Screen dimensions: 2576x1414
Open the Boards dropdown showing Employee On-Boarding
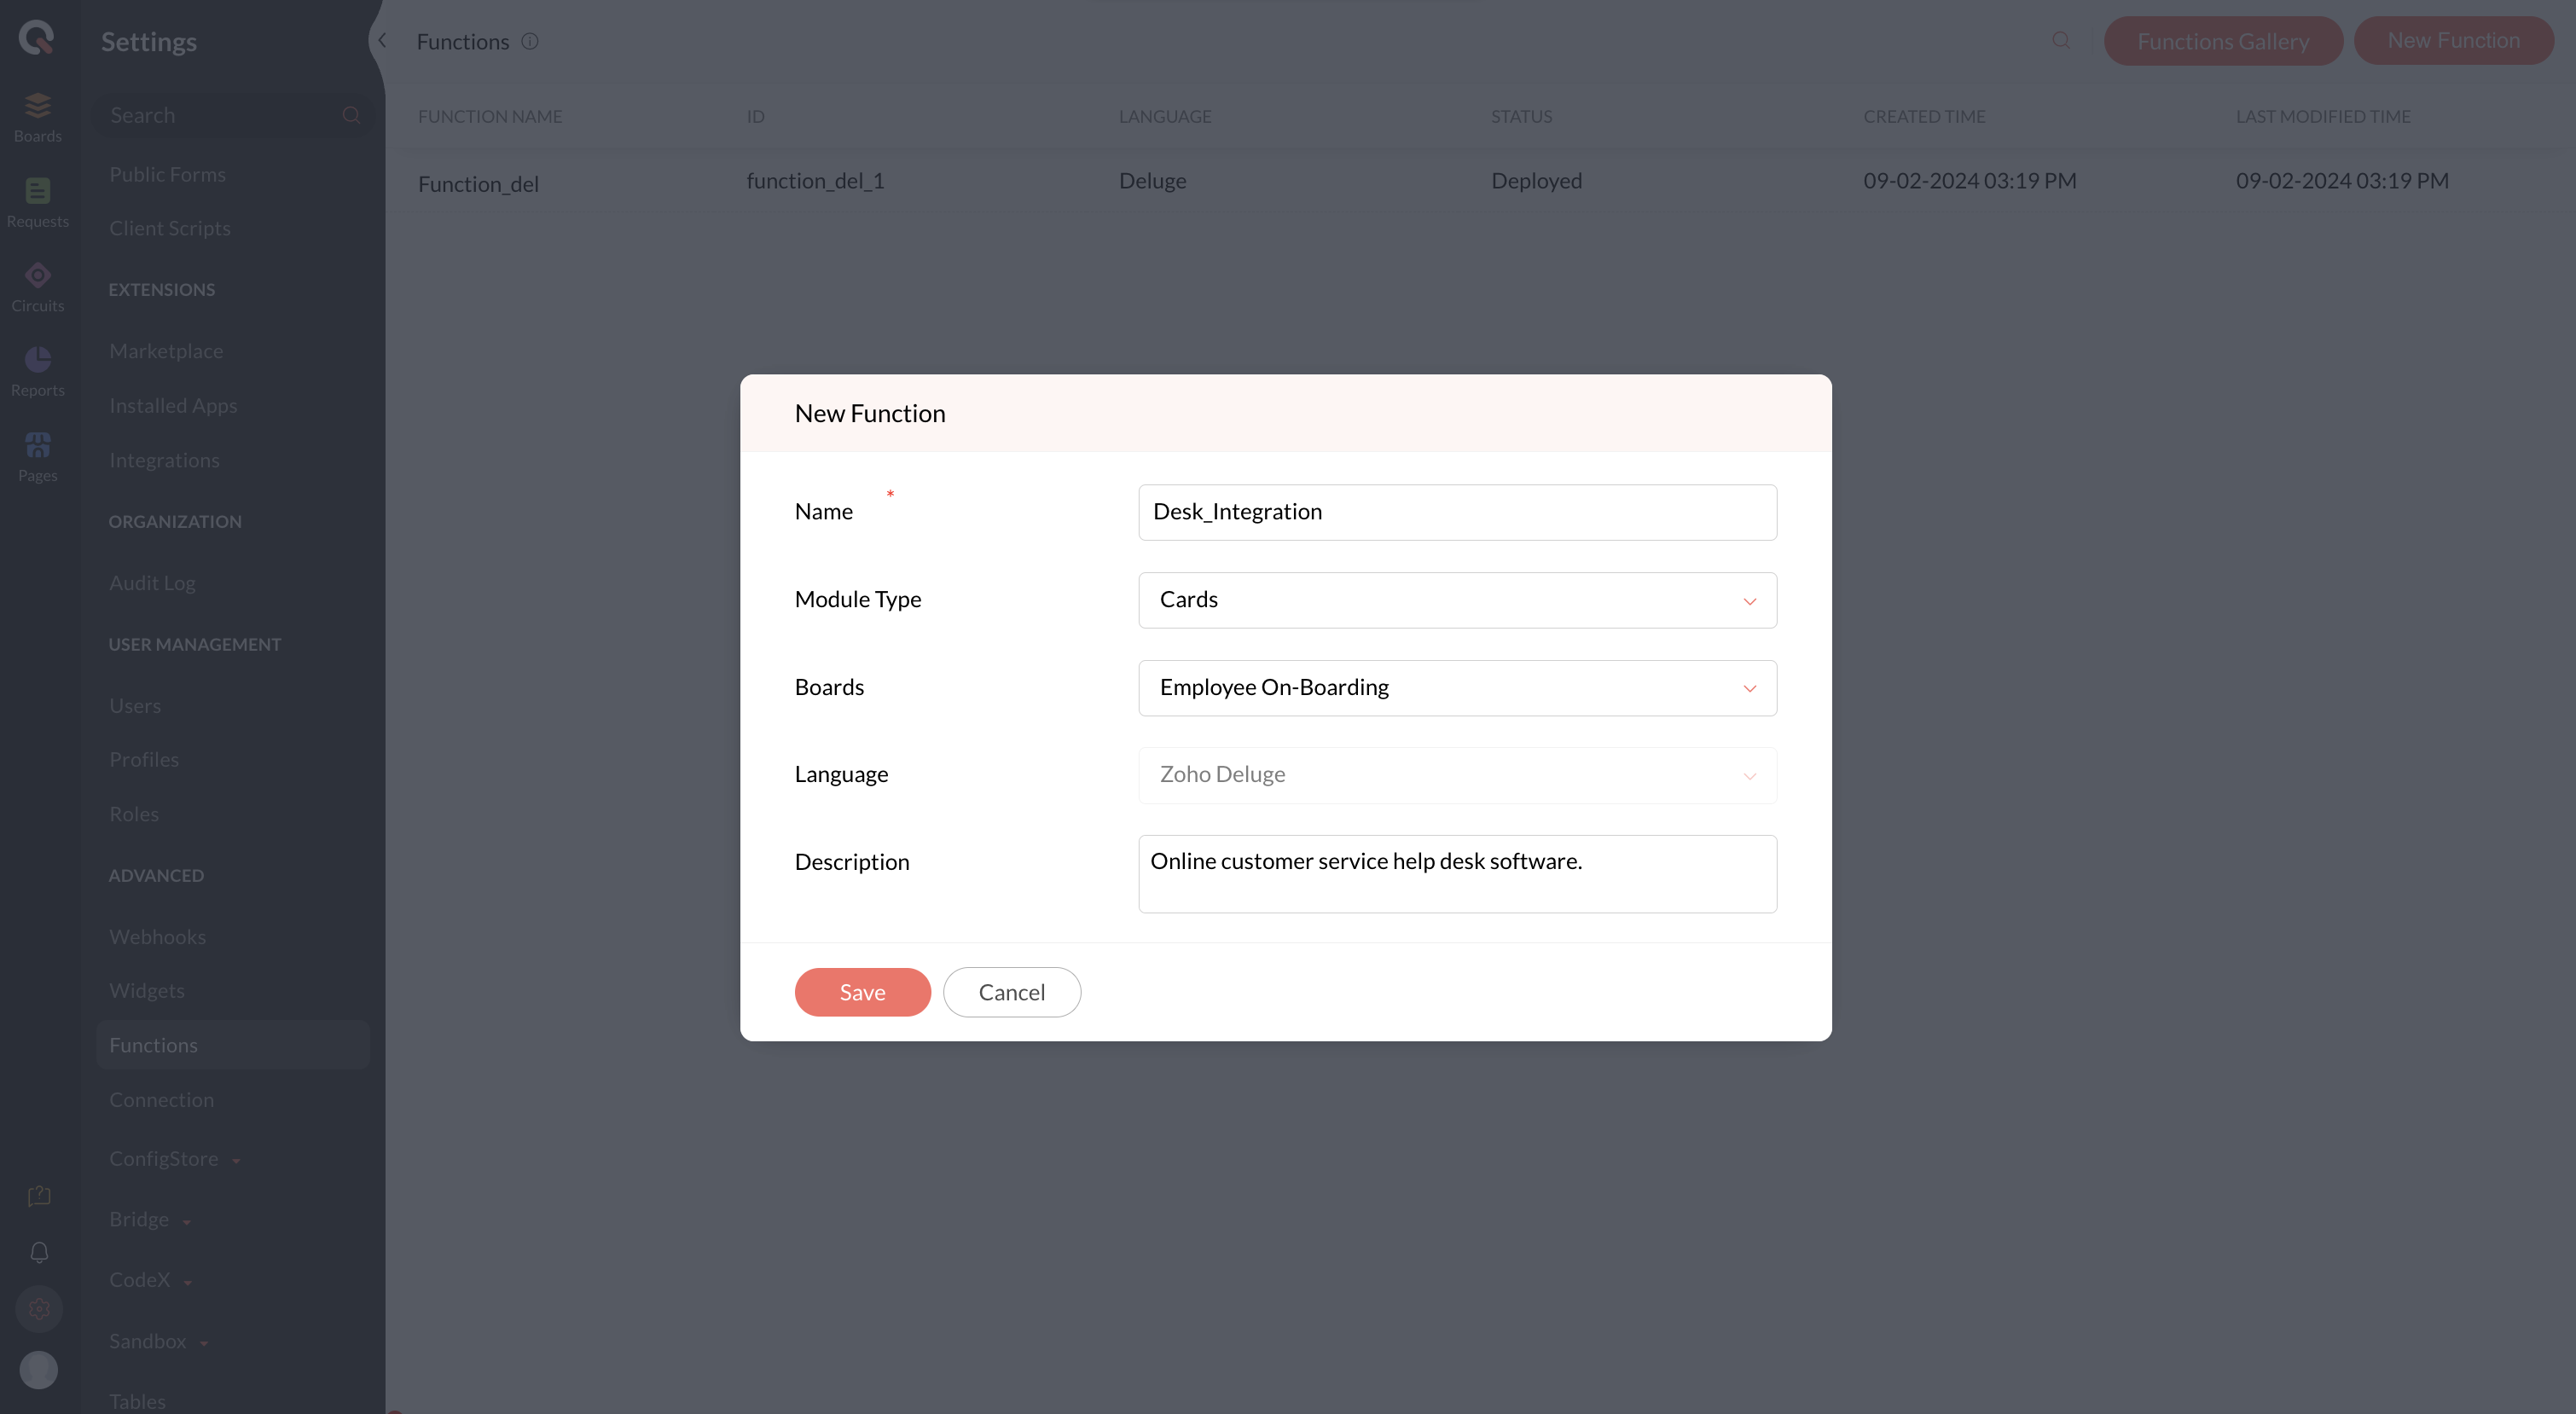point(1457,687)
